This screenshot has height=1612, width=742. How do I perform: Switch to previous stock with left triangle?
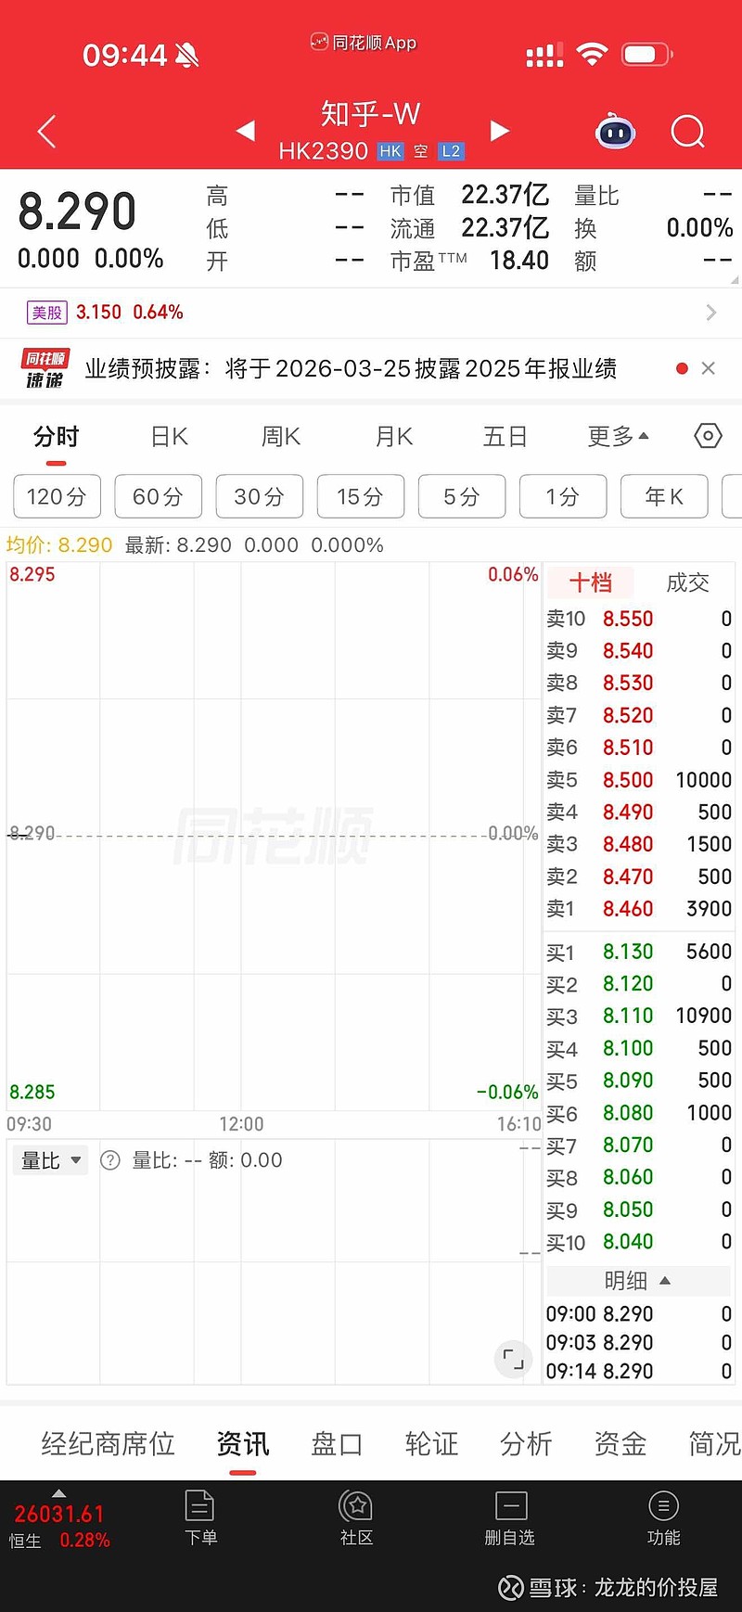(246, 131)
